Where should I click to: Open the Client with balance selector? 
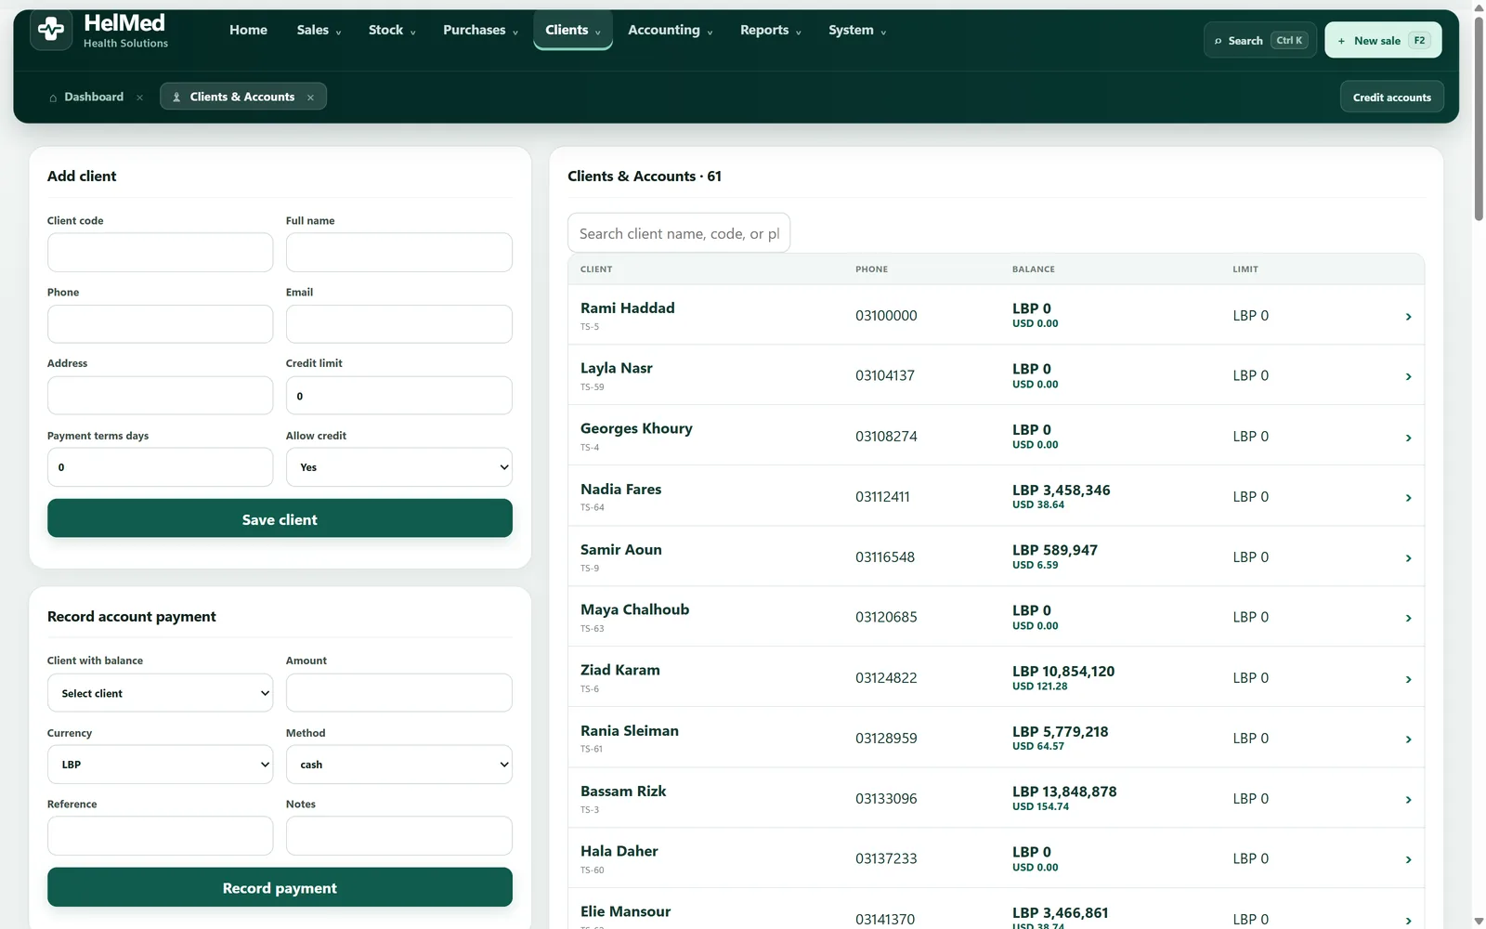pyautogui.click(x=160, y=693)
